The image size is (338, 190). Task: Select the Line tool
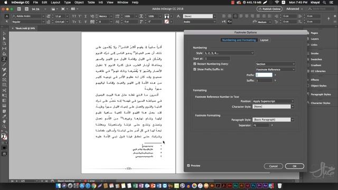(4, 64)
